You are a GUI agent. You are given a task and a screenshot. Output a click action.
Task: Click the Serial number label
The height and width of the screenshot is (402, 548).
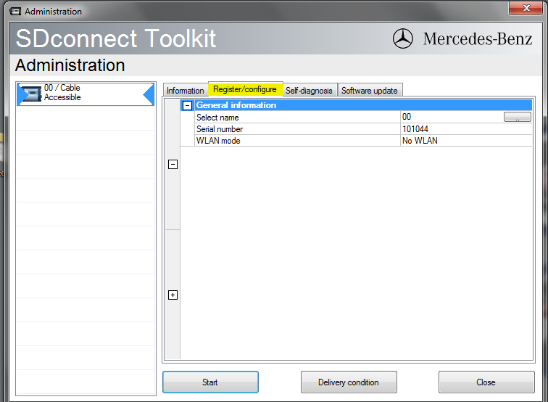(x=220, y=129)
